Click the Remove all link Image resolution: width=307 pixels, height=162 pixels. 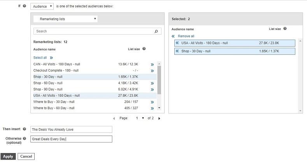tap(186, 36)
